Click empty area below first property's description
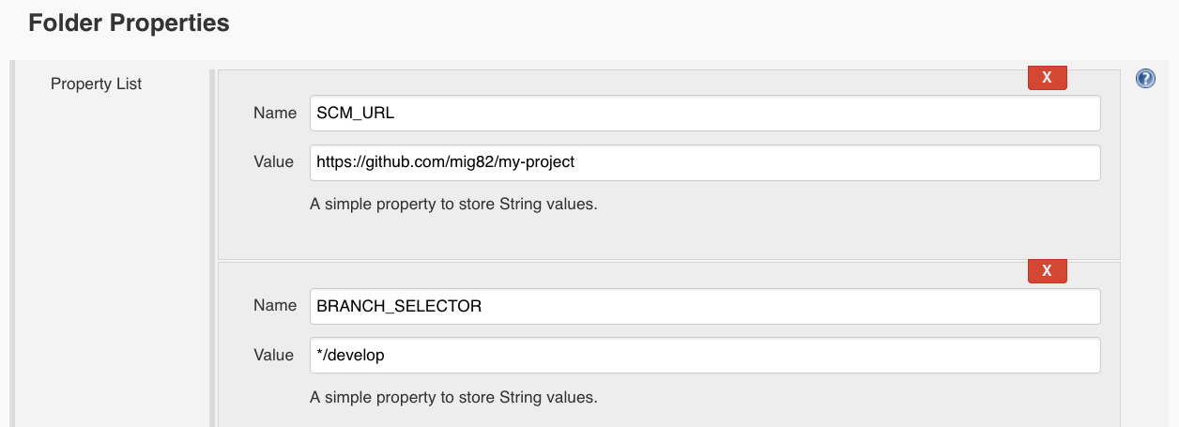Viewport: 1179px width, 427px height. coord(668,236)
